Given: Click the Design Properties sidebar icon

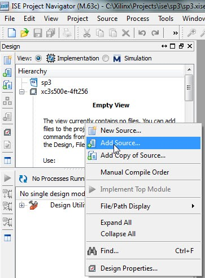Looking at the screenshot, I should coord(7,132).
